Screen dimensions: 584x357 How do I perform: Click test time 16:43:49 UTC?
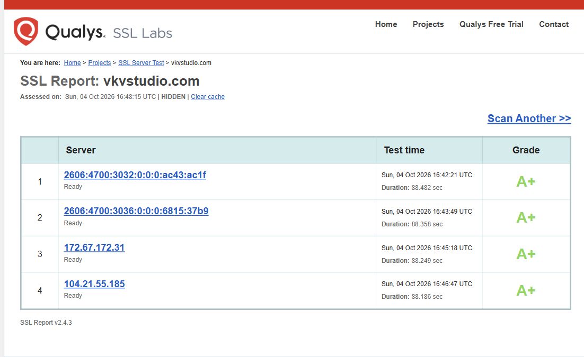(427, 211)
